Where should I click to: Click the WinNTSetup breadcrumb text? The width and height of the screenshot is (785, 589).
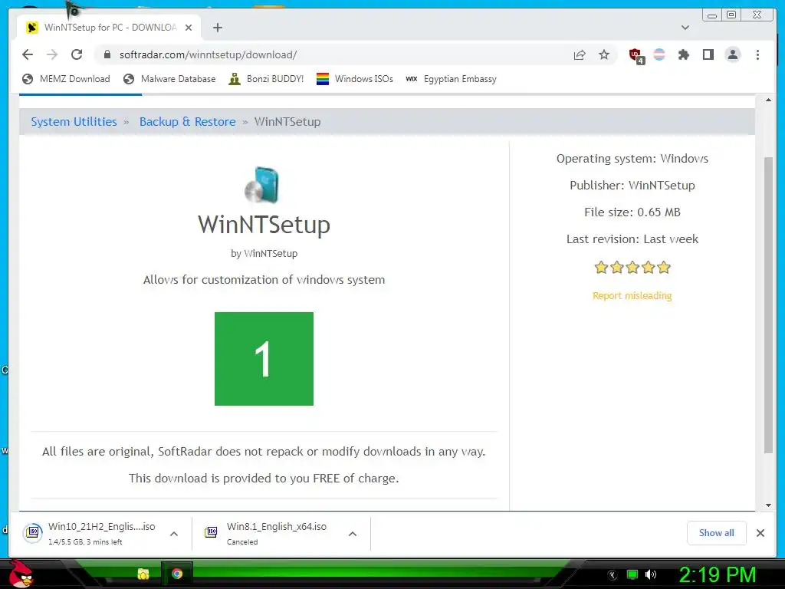coord(287,122)
